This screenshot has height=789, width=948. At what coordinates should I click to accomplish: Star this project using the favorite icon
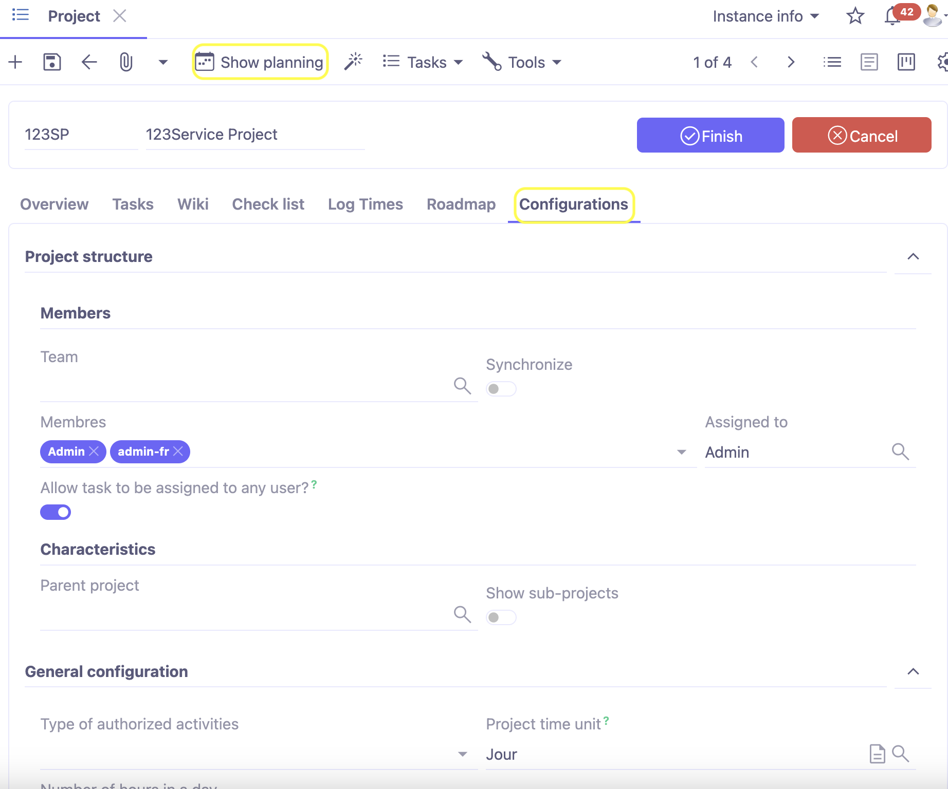(x=855, y=16)
